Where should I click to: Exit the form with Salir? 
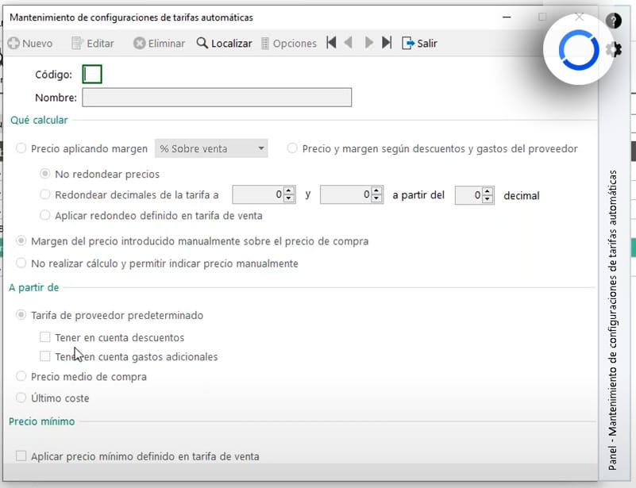pos(419,44)
